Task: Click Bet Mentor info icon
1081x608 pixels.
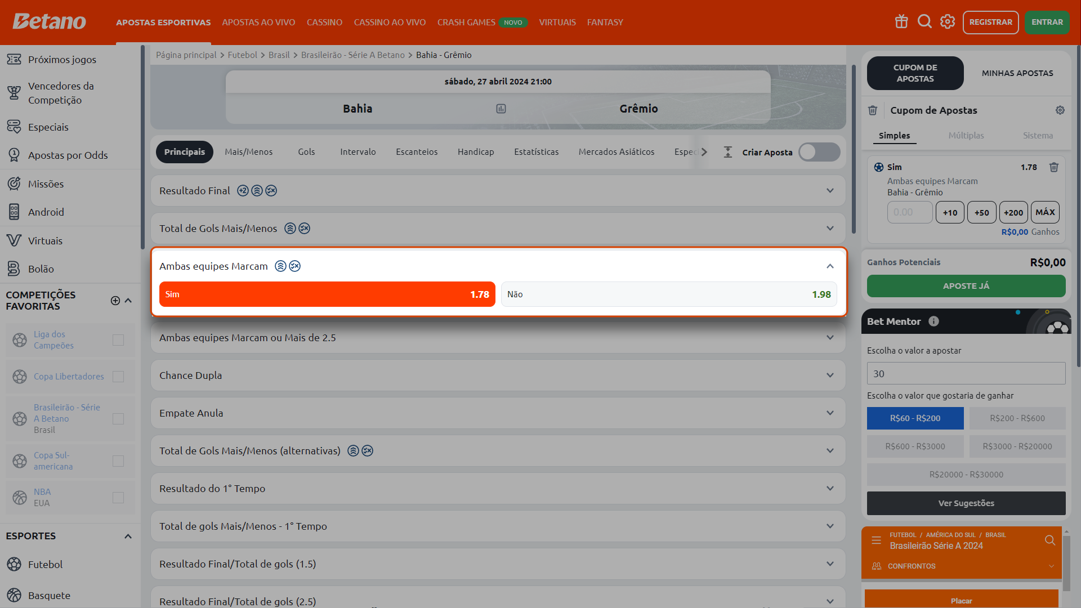Action: pyautogui.click(x=933, y=321)
